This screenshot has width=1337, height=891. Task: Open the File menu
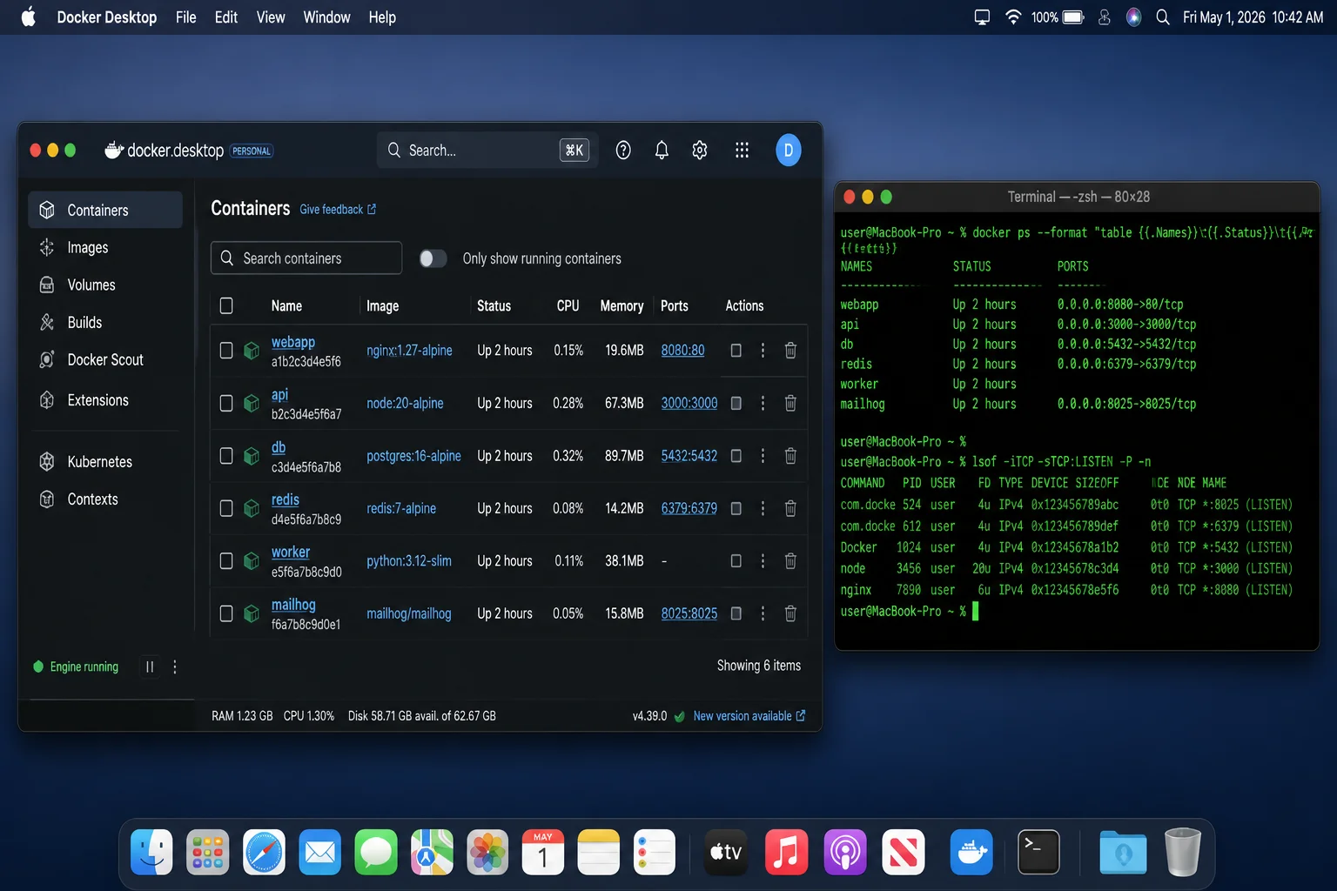185,17
